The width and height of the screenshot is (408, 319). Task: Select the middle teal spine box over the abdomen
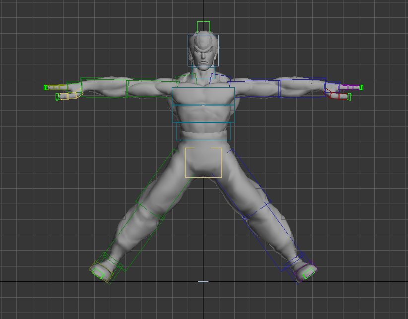click(x=203, y=114)
